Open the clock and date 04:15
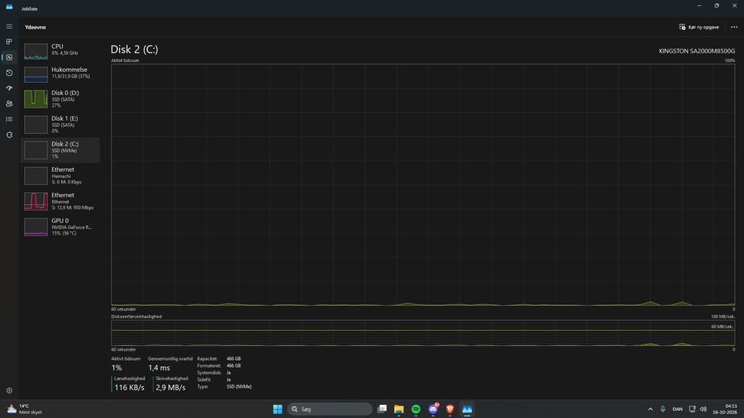 coord(725,409)
